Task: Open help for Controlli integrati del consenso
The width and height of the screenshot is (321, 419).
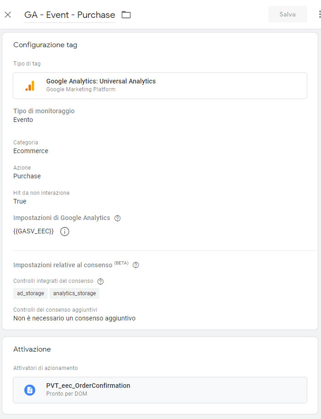Action: tap(101, 281)
